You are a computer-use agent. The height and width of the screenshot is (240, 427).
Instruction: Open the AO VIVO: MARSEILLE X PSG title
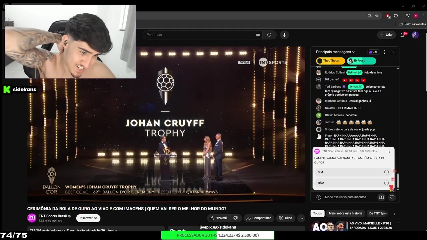pyautogui.click(x=371, y=226)
